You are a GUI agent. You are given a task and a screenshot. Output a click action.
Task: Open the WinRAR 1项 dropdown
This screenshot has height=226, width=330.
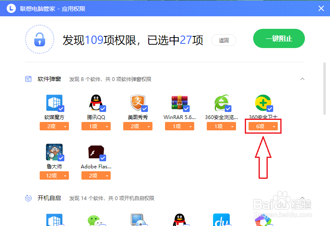coord(180,126)
